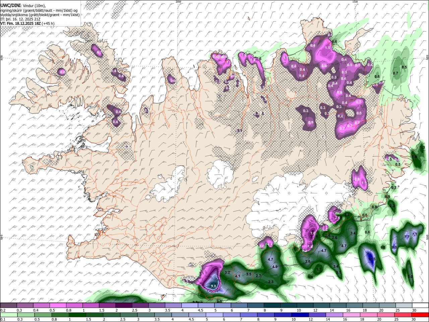Viewport: 429px width, 322px height.
Task: Click the darkest navy blue rain legend swatch
Action: (x=300, y=315)
